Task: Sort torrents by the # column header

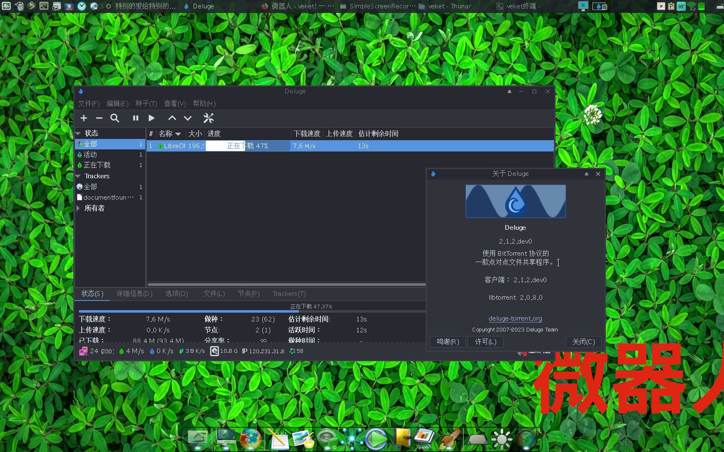Action: tap(151, 134)
